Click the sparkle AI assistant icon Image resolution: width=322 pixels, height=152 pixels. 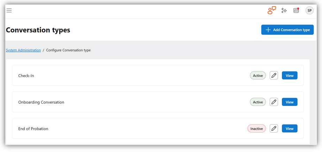pyautogui.click(x=284, y=10)
